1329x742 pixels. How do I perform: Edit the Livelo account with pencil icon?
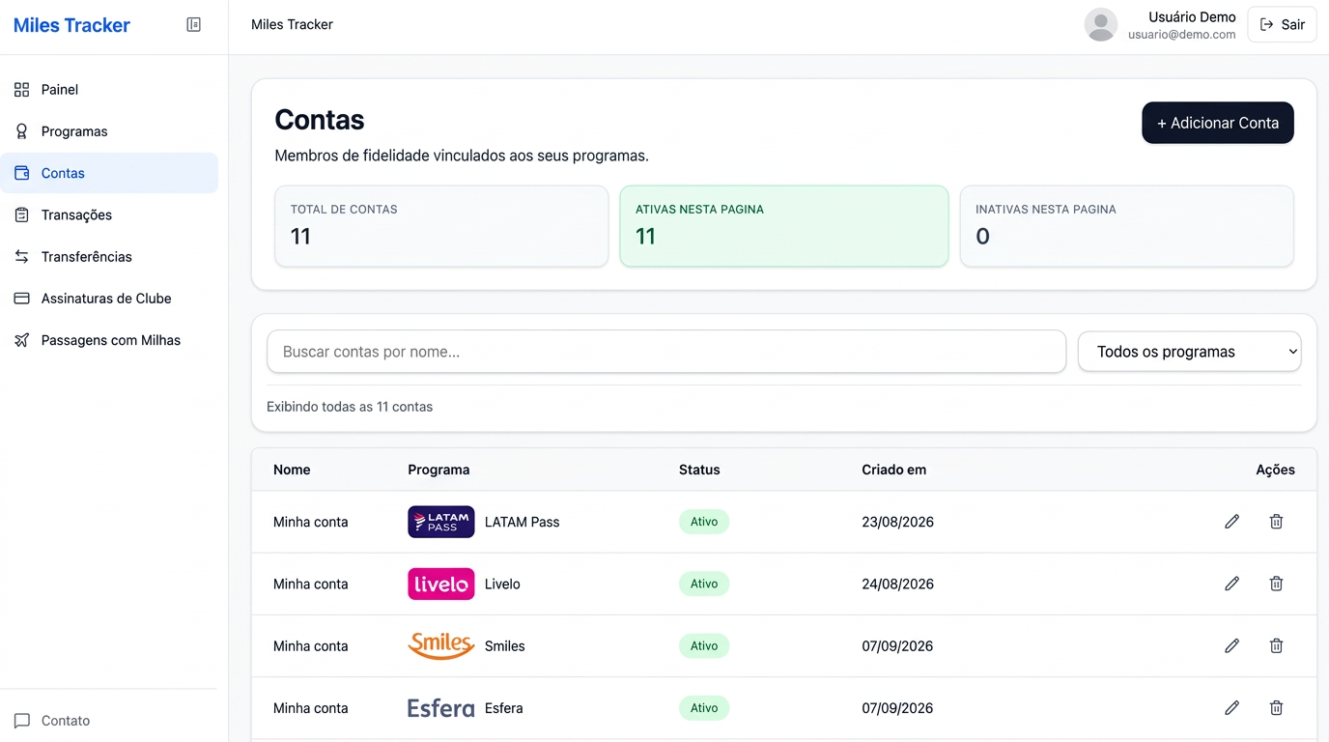coord(1231,584)
